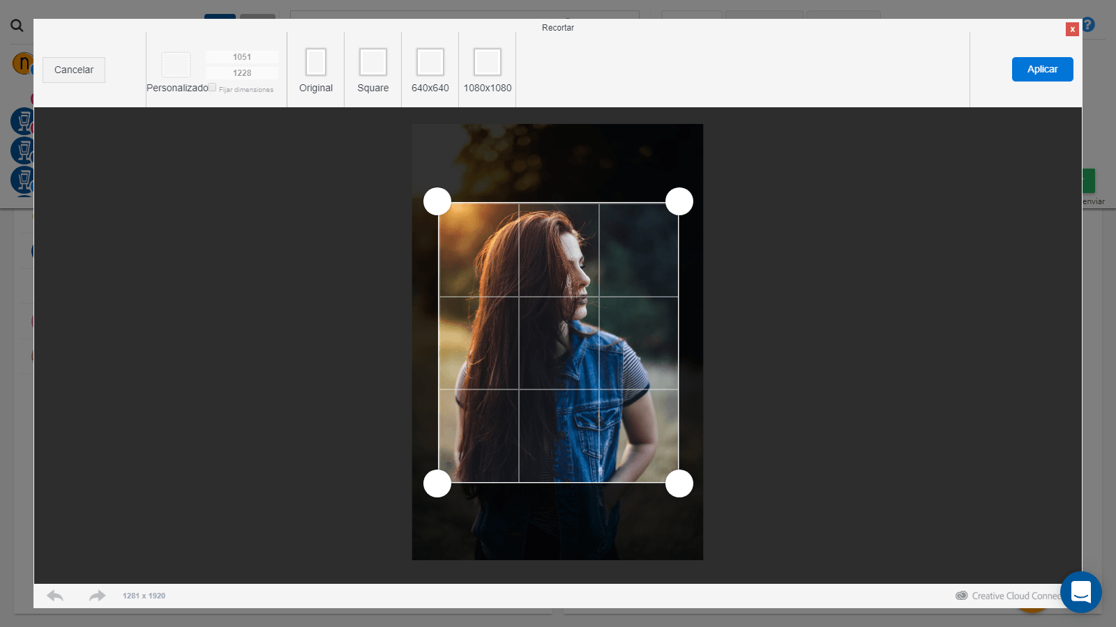The height and width of the screenshot is (627, 1116).
Task: Select the Original crop preset
Action: point(316,62)
